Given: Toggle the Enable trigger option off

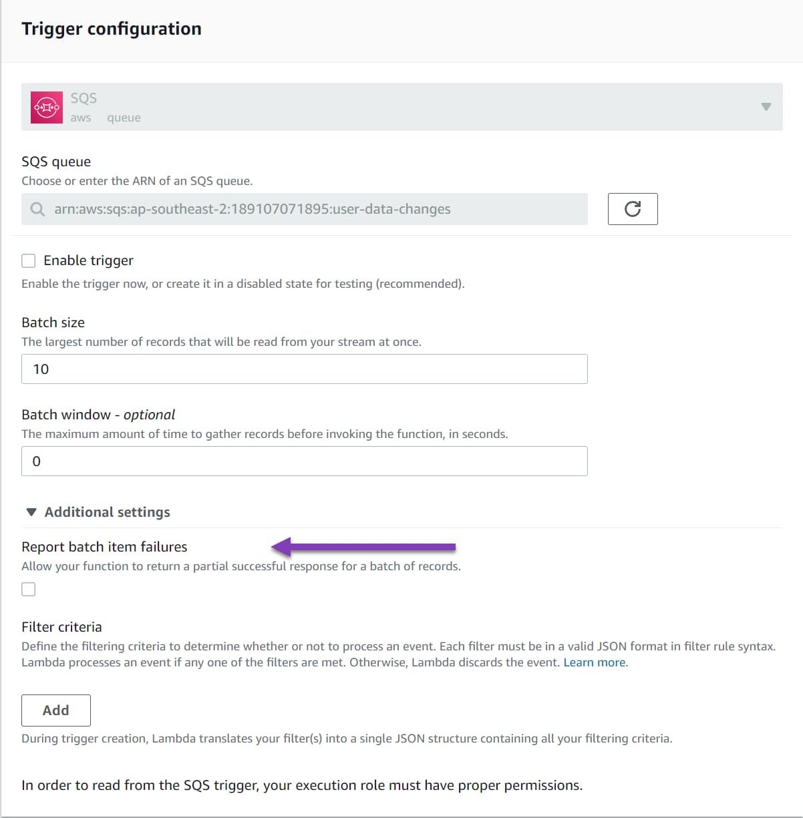Looking at the screenshot, I should click(29, 260).
